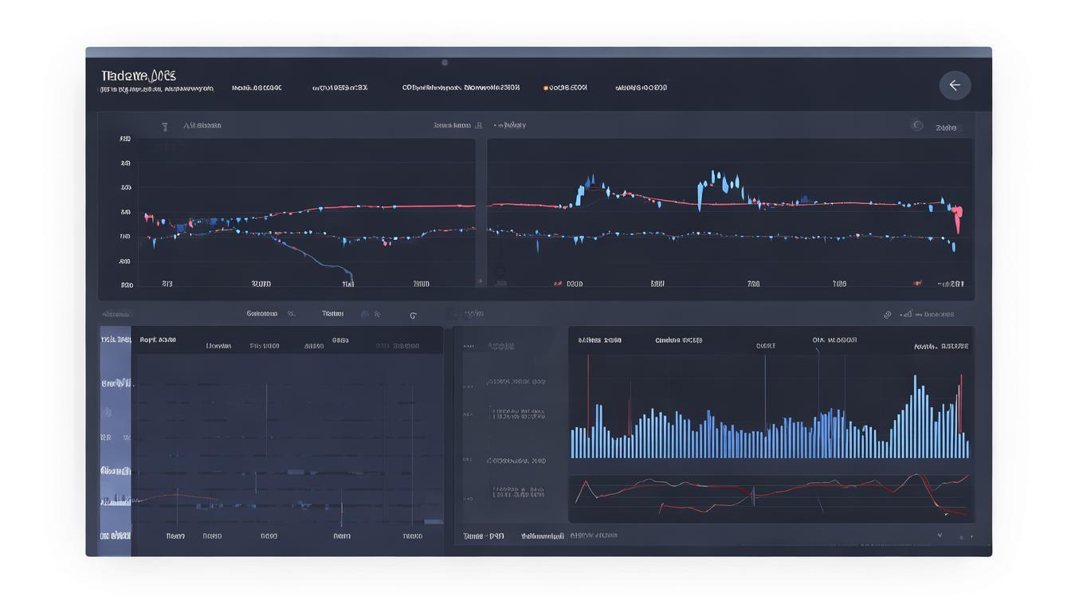Click the red marker at right chart's axis start
Screen dimensions: 1071x612
point(558,284)
